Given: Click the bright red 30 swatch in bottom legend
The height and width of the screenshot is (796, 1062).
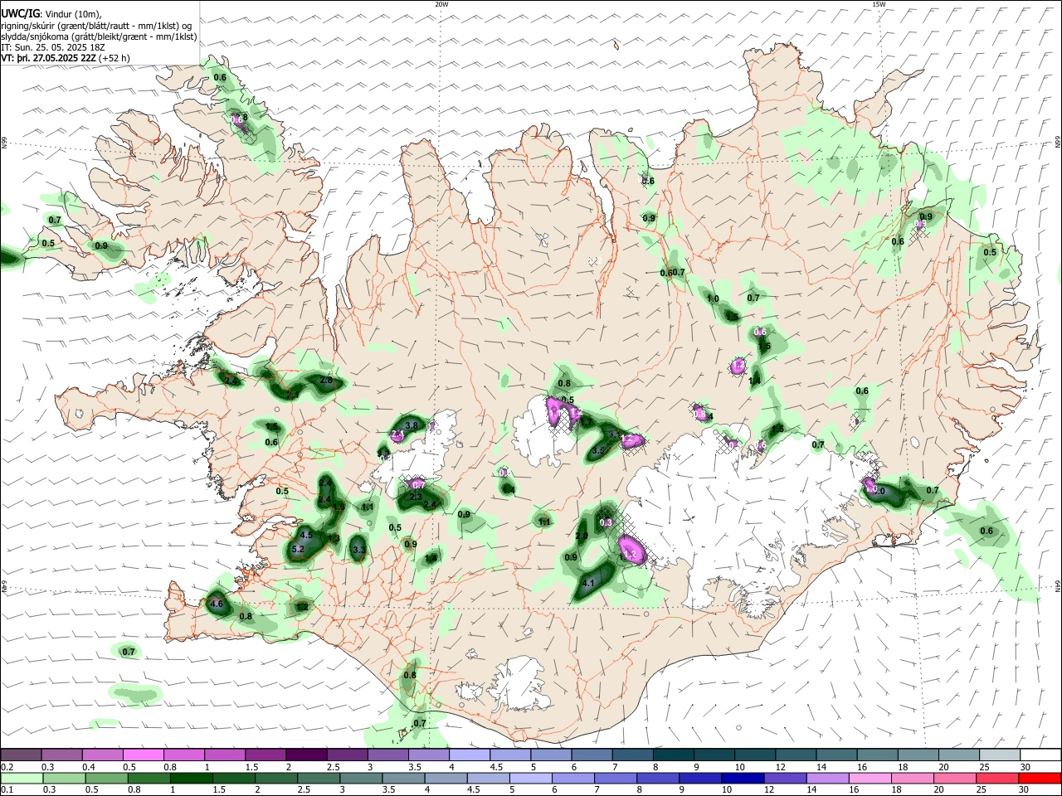Looking at the screenshot, I should pyautogui.click(x=1040, y=778).
